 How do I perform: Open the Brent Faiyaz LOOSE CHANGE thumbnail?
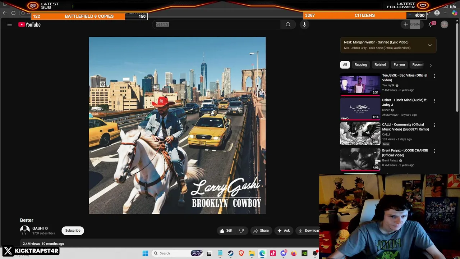click(360, 159)
